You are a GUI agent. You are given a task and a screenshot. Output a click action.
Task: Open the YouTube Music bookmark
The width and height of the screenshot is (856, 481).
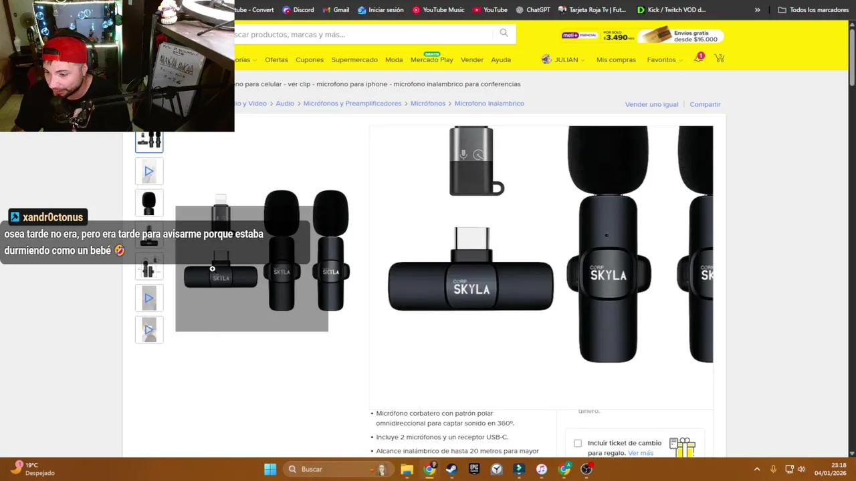pos(439,10)
